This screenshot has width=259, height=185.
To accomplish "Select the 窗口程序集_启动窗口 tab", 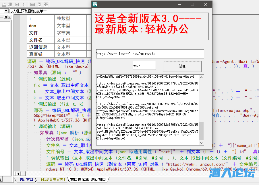I will [x=88, y=180].
